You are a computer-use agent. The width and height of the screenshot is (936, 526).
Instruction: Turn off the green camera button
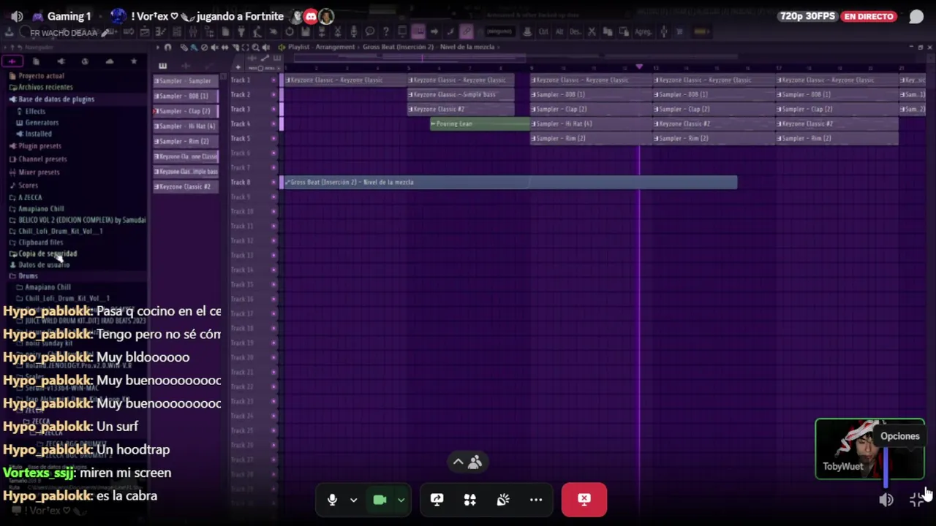380,500
